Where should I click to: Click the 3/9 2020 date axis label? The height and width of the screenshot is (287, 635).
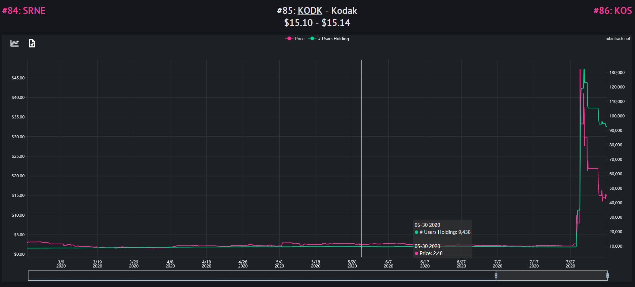[x=61, y=264]
